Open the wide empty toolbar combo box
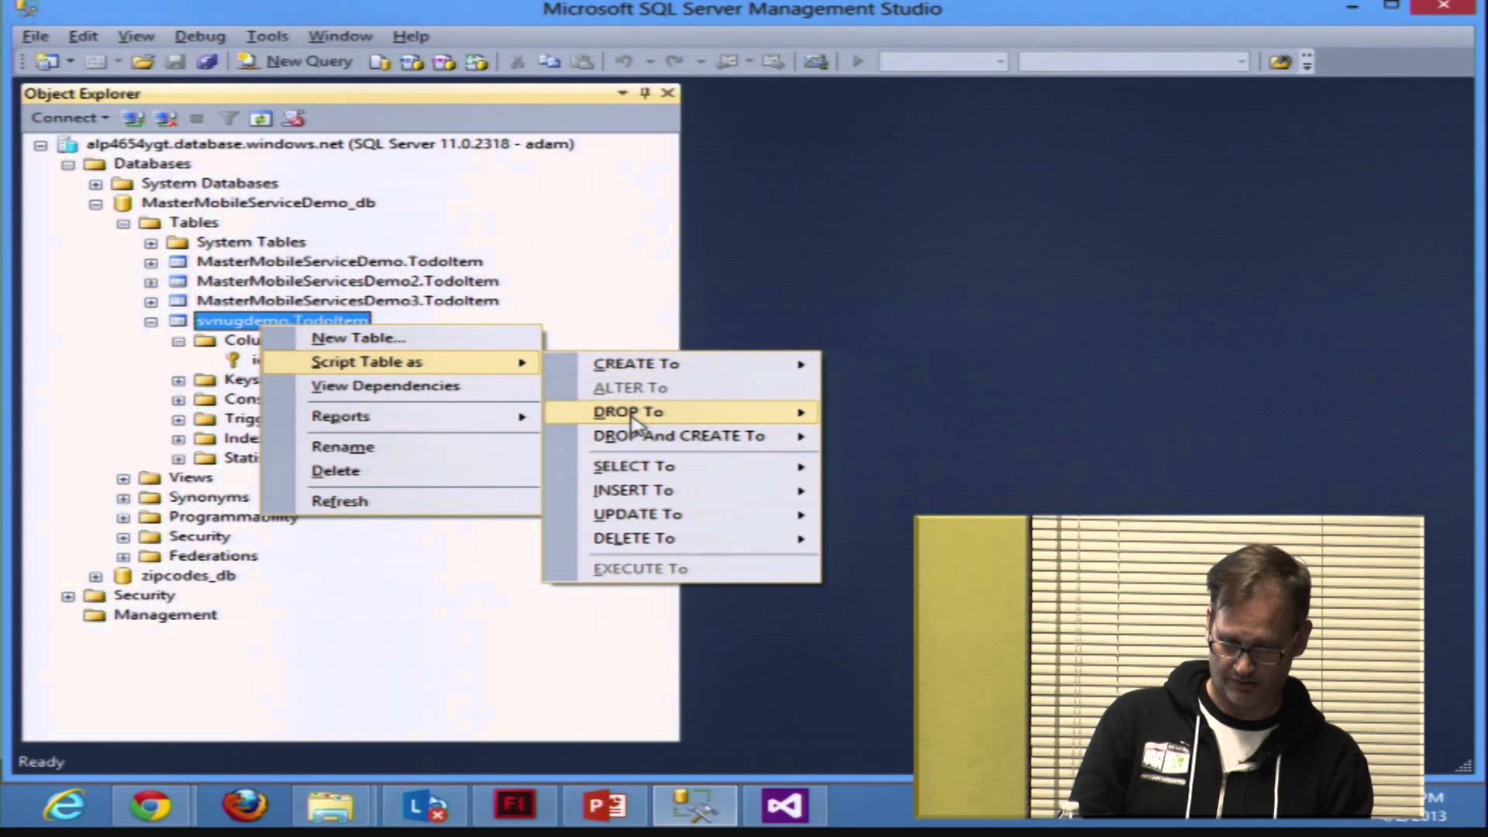The width and height of the screenshot is (1488, 837). tap(1133, 61)
